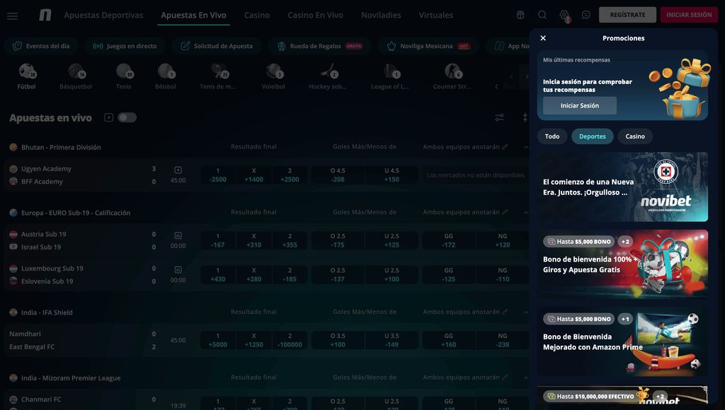The width and height of the screenshot is (725, 410).
Task: Open stats icon for Luxembourg Sub 19 match
Action: pos(178,269)
